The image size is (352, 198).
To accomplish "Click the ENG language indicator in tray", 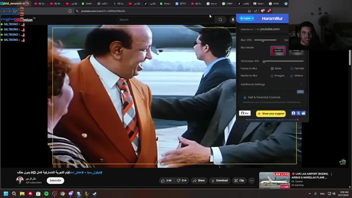I will coord(322,194).
